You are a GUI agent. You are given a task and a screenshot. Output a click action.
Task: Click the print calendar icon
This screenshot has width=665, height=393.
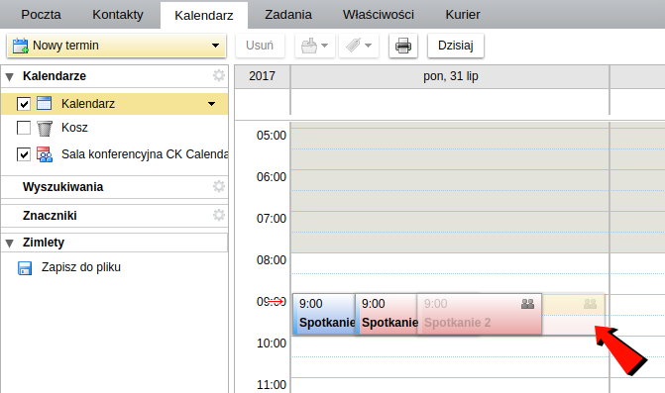tap(403, 46)
